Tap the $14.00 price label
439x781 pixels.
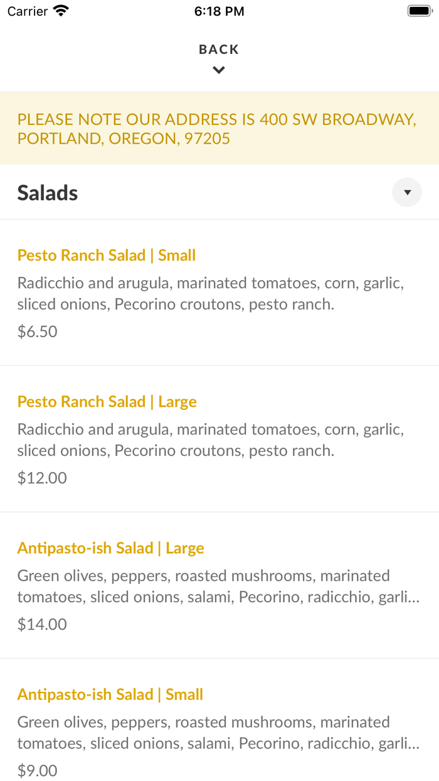click(x=41, y=623)
